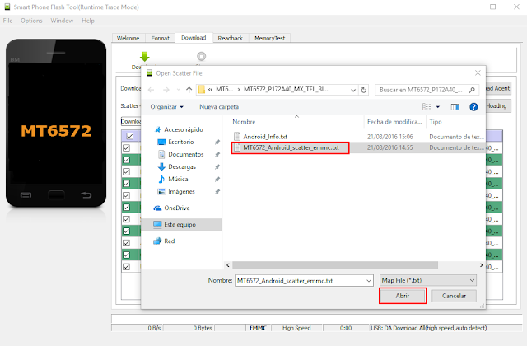Switch to the Download tab
The width and height of the screenshot is (527, 346).
194,38
